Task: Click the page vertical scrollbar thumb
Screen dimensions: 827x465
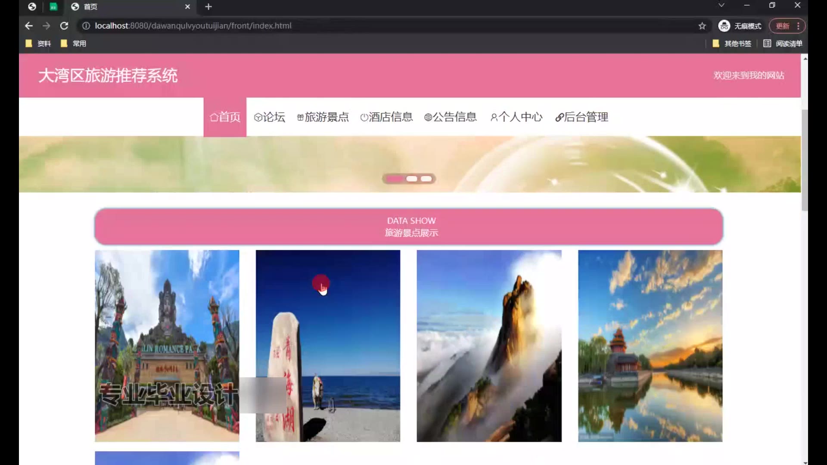Action: coord(804,160)
